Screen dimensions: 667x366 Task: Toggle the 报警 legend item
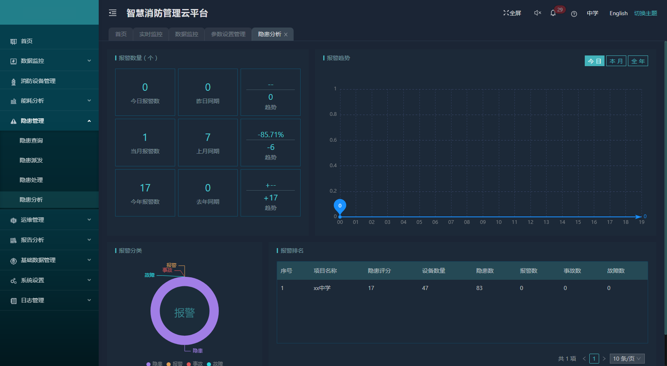pyautogui.click(x=175, y=364)
